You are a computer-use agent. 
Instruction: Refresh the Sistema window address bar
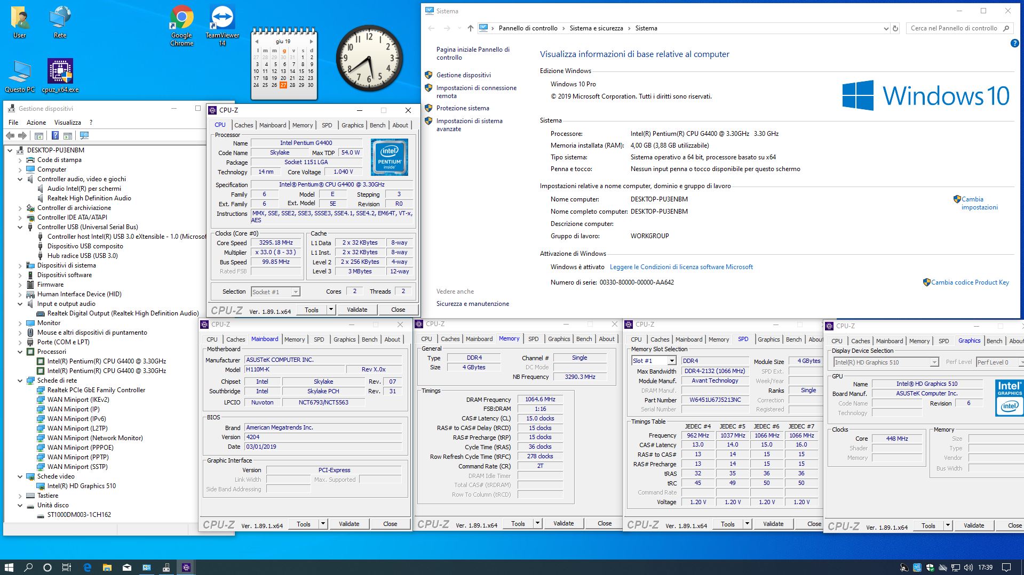tap(895, 28)
